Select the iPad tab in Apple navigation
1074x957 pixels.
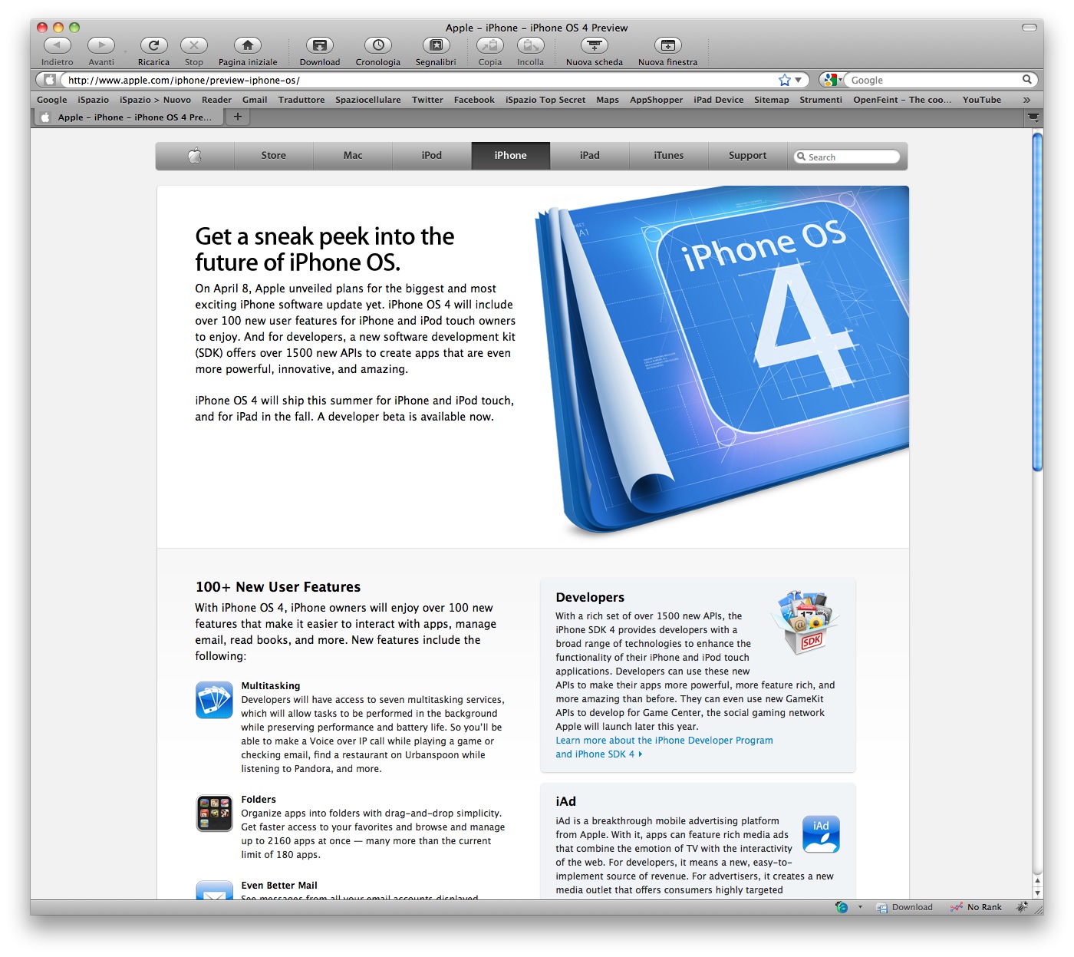(589, 156)
